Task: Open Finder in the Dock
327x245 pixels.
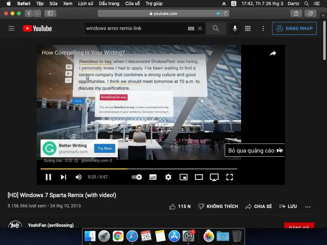Action: (90, 236)
